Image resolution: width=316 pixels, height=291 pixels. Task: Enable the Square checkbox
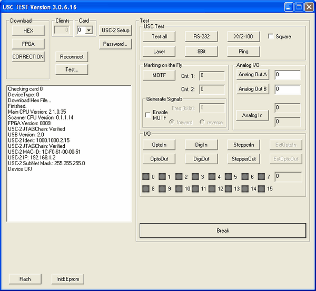coord(271,36)
